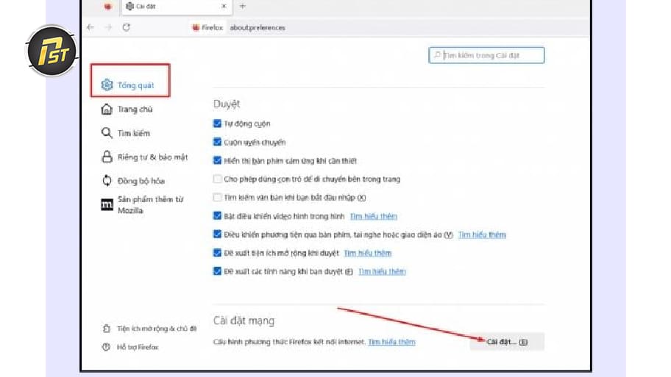This screenshot has width=671, height=377.
Task: Open Tìm hiểu thêm for video hình trong hình
Action: (x=374, y=216)
